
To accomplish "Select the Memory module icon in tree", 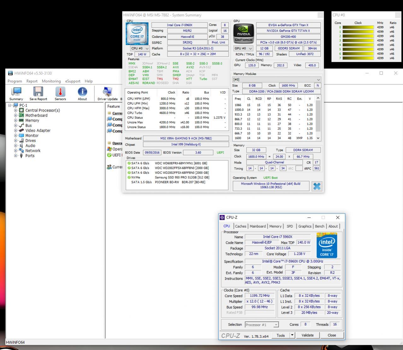I will point(21,120).
